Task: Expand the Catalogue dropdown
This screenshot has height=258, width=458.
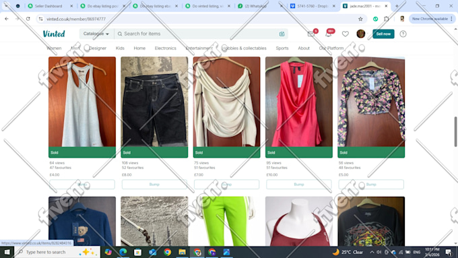Action: (x=96, y=34)
